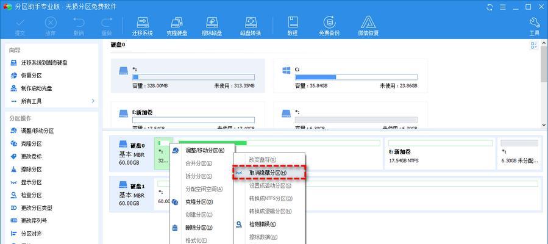
Task: Click the scroll-down arrow of the partition list
Action: tap(544, 125)
